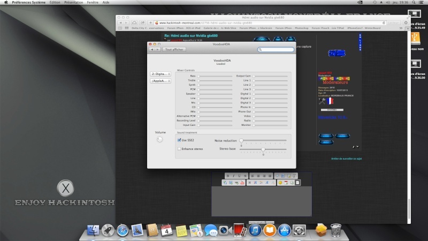This screenshot has height=241, width=428.
Task: Click Safari Lecteur button
Action: point(393,23)
